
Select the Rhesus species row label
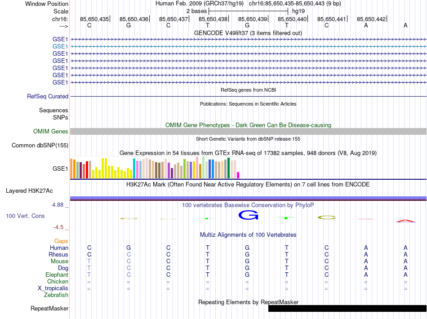click(58, 254)
